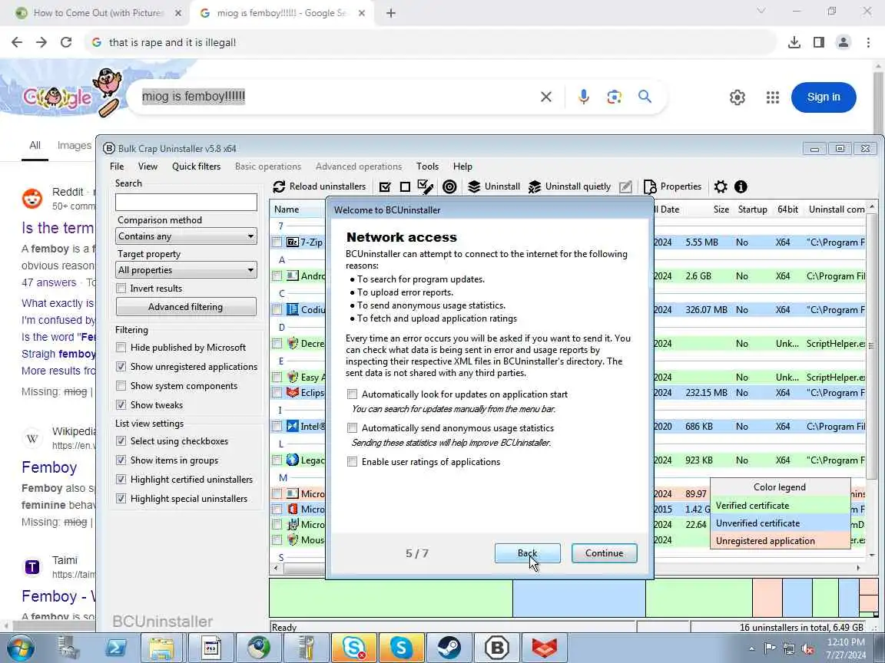Check Show system components
The width and height of the screenshot is (885, 663).
tap(121, 386)
